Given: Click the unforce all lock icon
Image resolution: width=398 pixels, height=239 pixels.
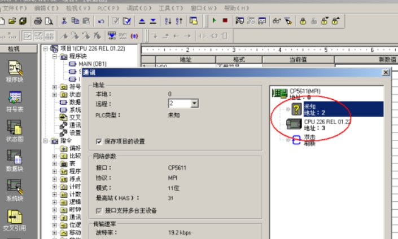Looking at the screenshot, I should [x=325, y=21].
